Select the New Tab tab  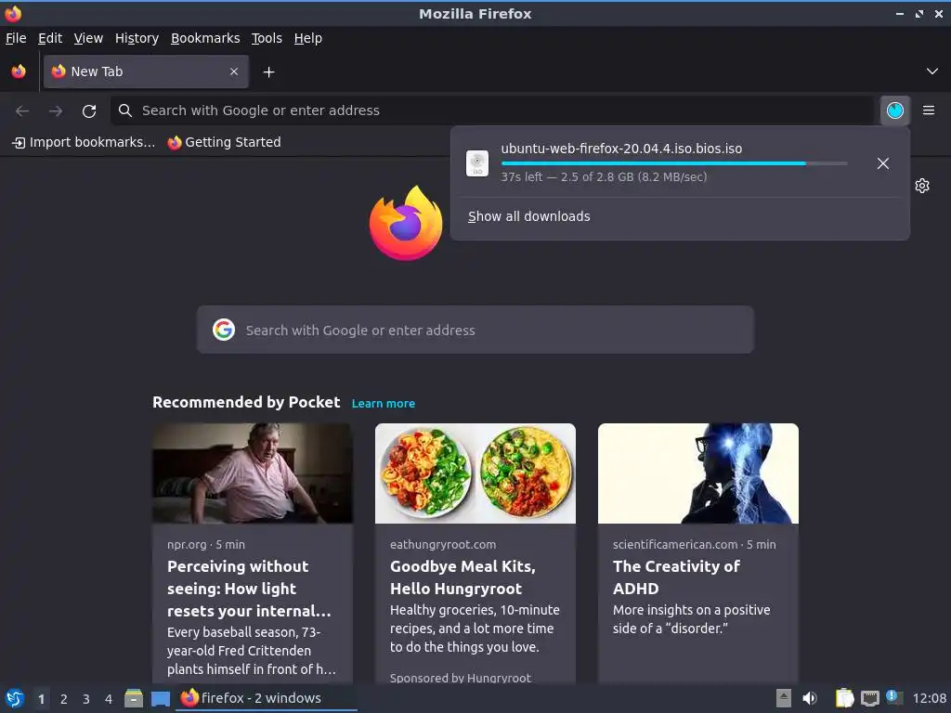146,71
